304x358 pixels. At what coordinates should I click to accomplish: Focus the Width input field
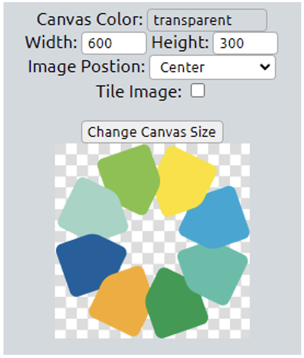click(x=114, y=43)
